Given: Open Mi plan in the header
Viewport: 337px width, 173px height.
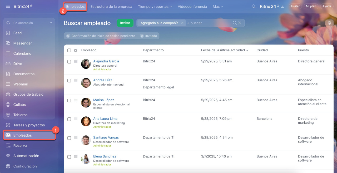Looking at the screenshot, I should click(x=311, y=6).
